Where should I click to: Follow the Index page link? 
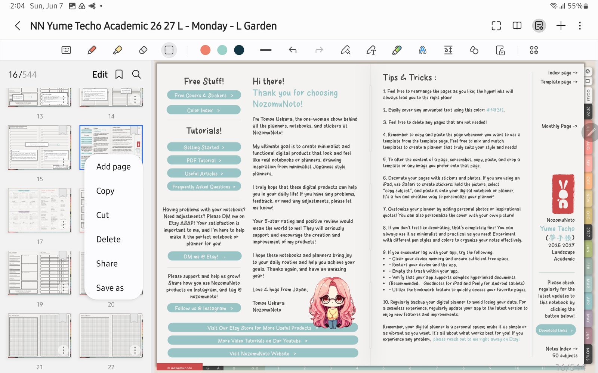(x=562, y=73)
